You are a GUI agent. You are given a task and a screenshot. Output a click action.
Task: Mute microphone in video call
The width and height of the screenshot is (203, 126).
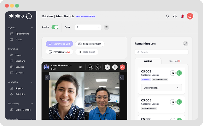[107, 67]
